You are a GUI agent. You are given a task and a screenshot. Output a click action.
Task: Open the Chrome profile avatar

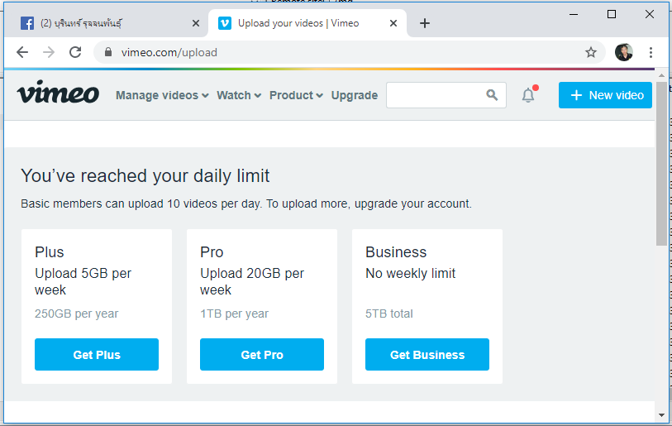pyautogui.click(x=624, y=52)
